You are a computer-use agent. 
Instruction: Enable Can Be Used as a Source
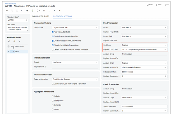(x=53, y=49)
